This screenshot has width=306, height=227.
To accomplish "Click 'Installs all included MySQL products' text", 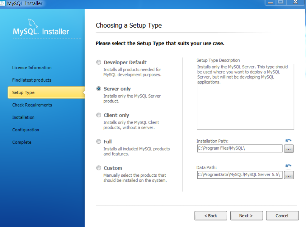I will pyautogui.click(x=136, y=151).
